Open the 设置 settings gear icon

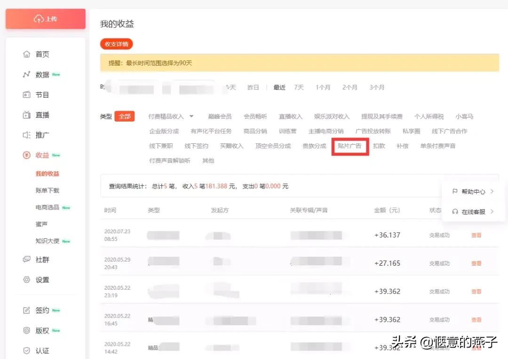tap(28, 279)
